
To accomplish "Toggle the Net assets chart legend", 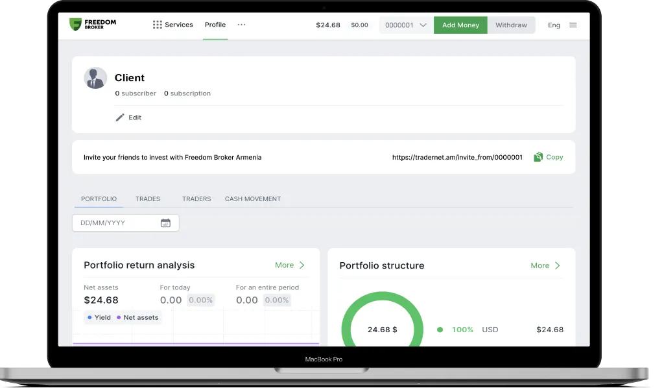I will coord(137,317).
